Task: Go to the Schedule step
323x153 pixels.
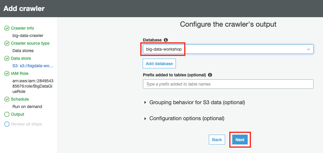Action: point(20,99)
